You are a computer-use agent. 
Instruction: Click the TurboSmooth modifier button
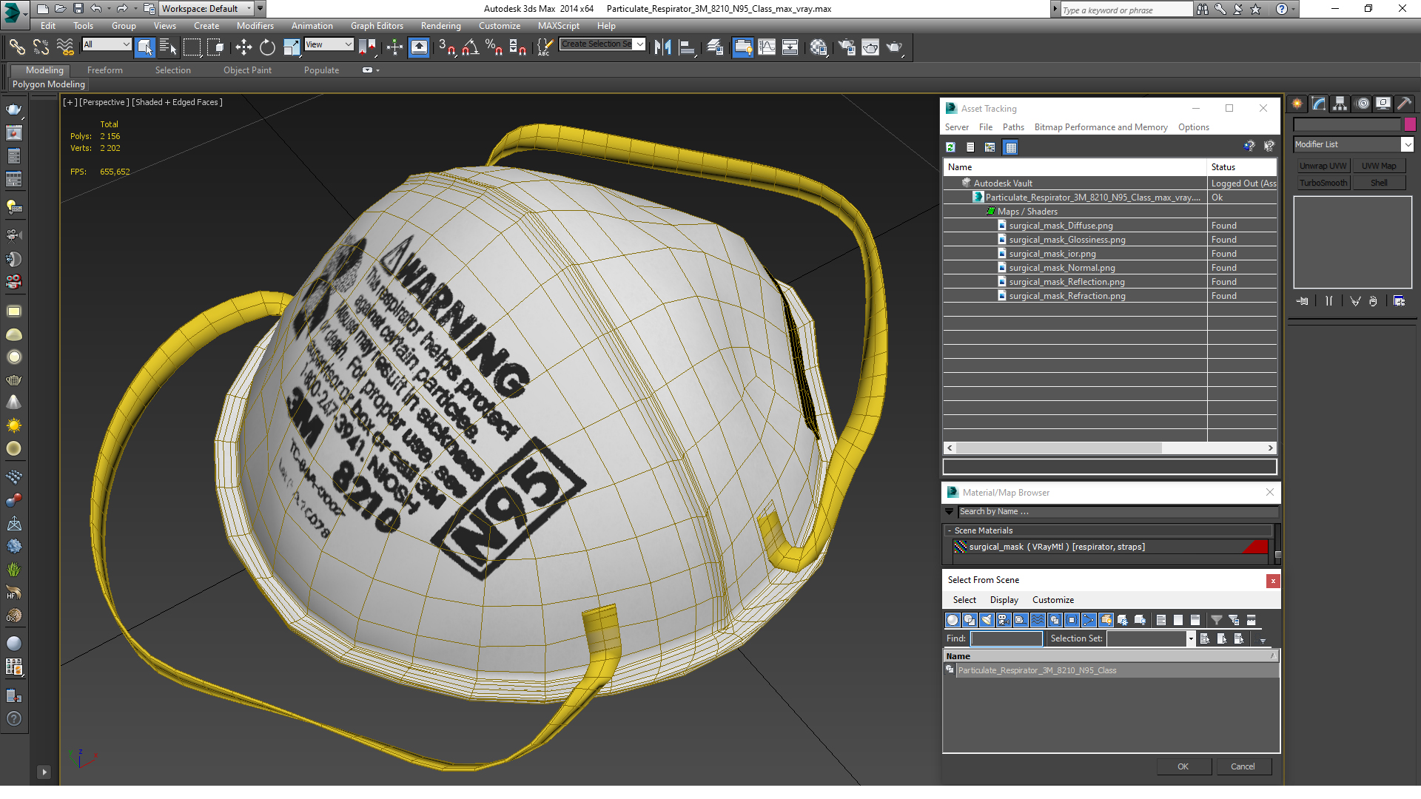coord(1323,183)
